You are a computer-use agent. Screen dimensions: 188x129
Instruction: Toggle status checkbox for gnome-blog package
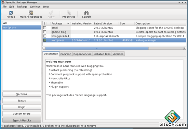click(x=45, y=32)
